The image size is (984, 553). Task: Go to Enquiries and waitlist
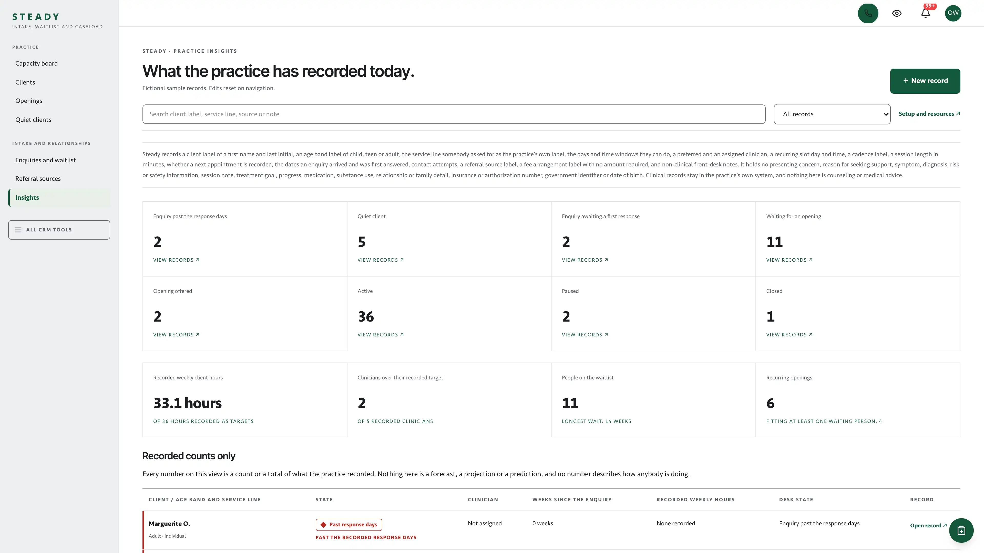point(45,160)
